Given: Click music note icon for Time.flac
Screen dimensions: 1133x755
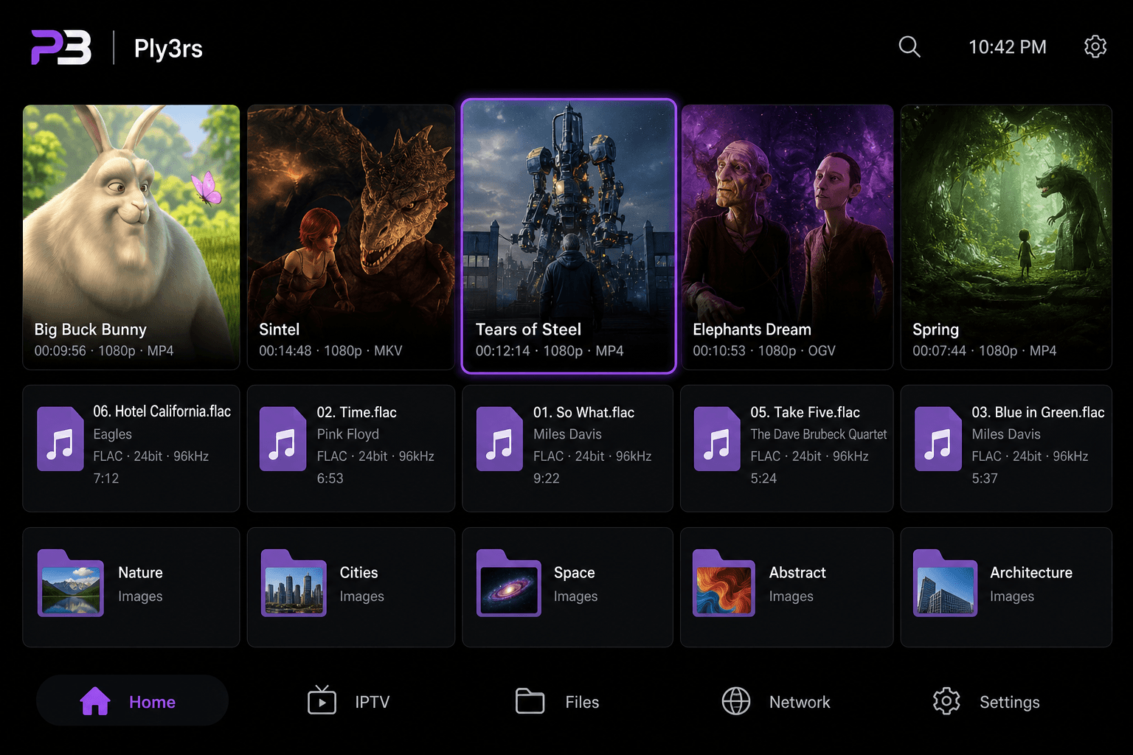Looking at the screenshot, I should 283,439.
